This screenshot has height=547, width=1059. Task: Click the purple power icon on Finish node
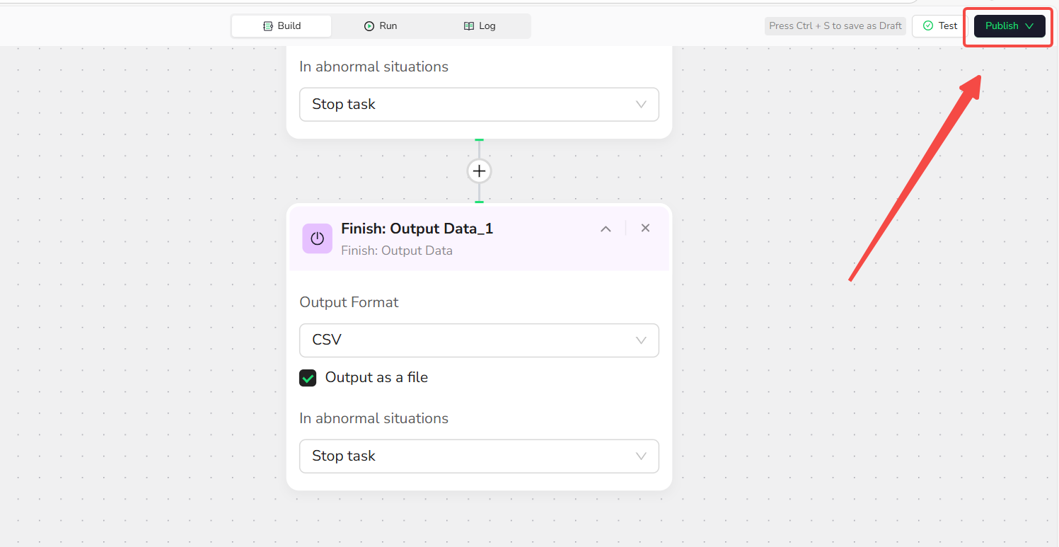[x=317, y=238]
